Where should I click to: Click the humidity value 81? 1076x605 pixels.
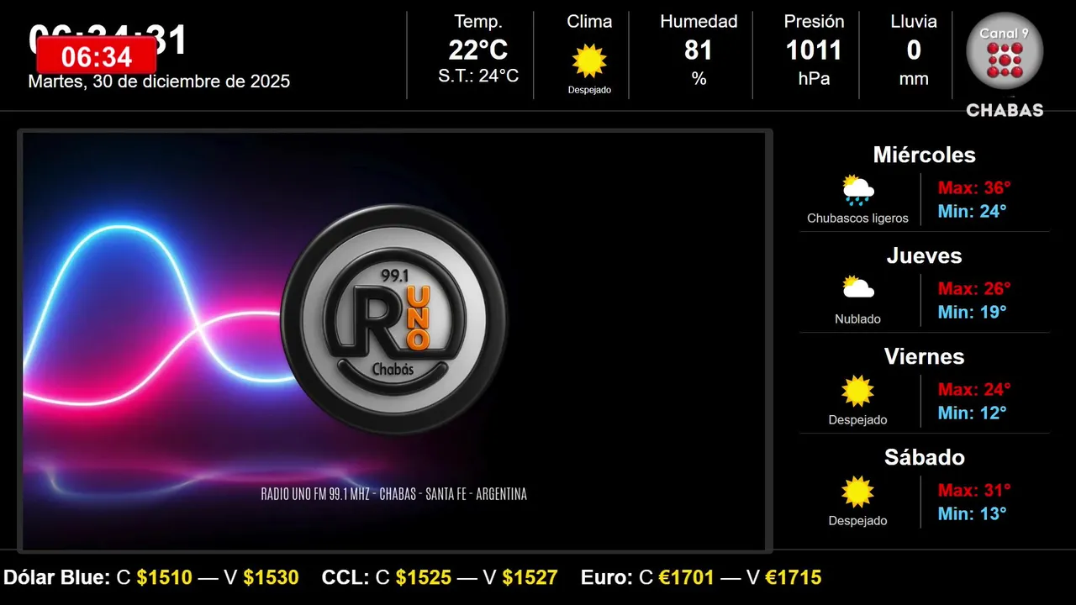pyautogui.click(x=699, y=50)
